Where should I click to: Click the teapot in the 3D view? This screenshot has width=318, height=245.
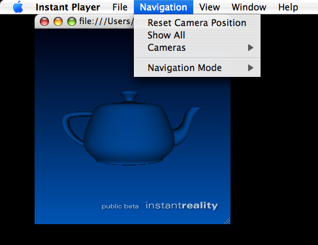tap(129, 130)
